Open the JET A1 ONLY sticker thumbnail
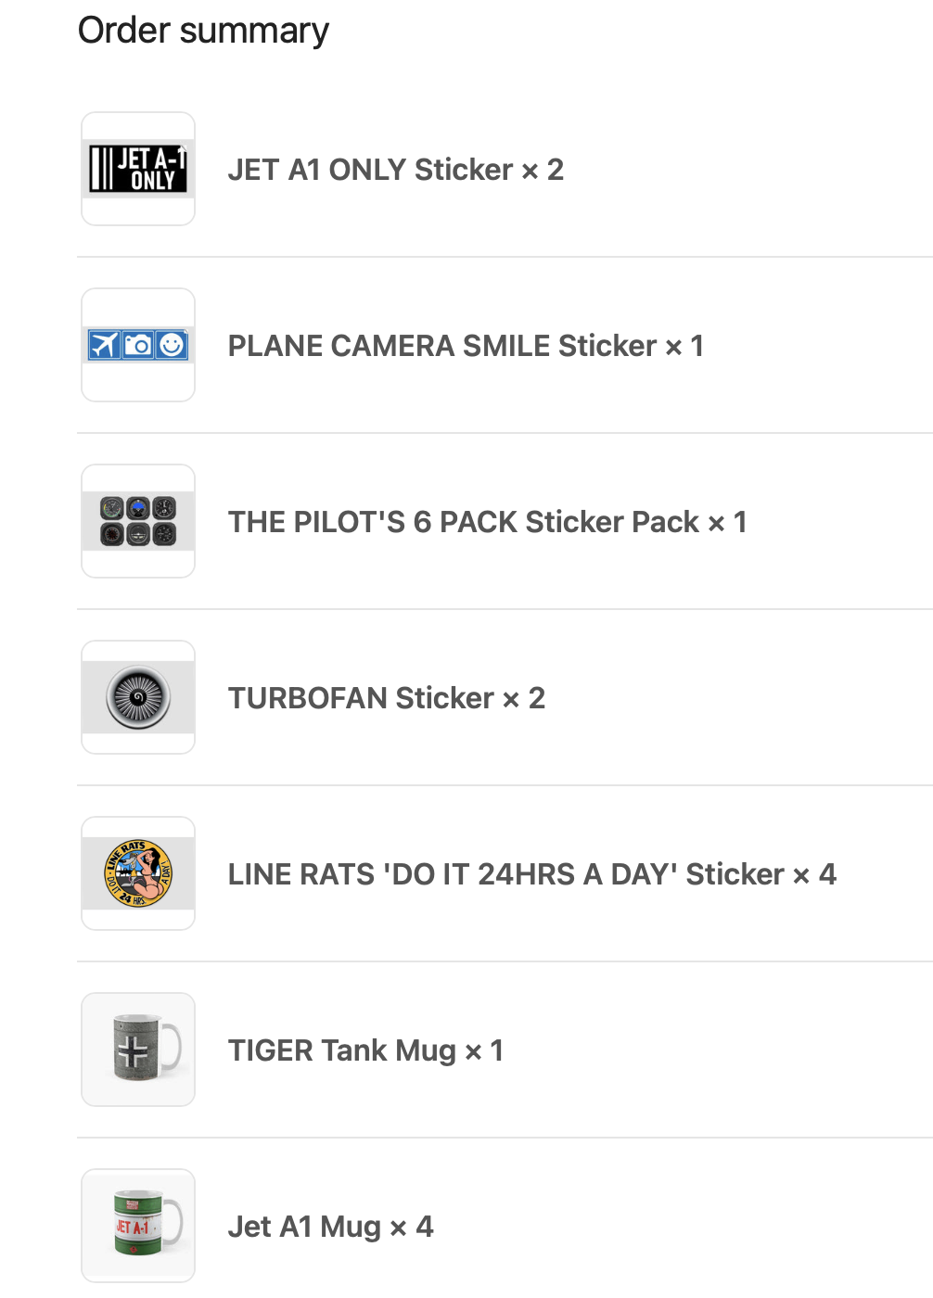This screenshot has width=933, height=1298. click(138, 169)
